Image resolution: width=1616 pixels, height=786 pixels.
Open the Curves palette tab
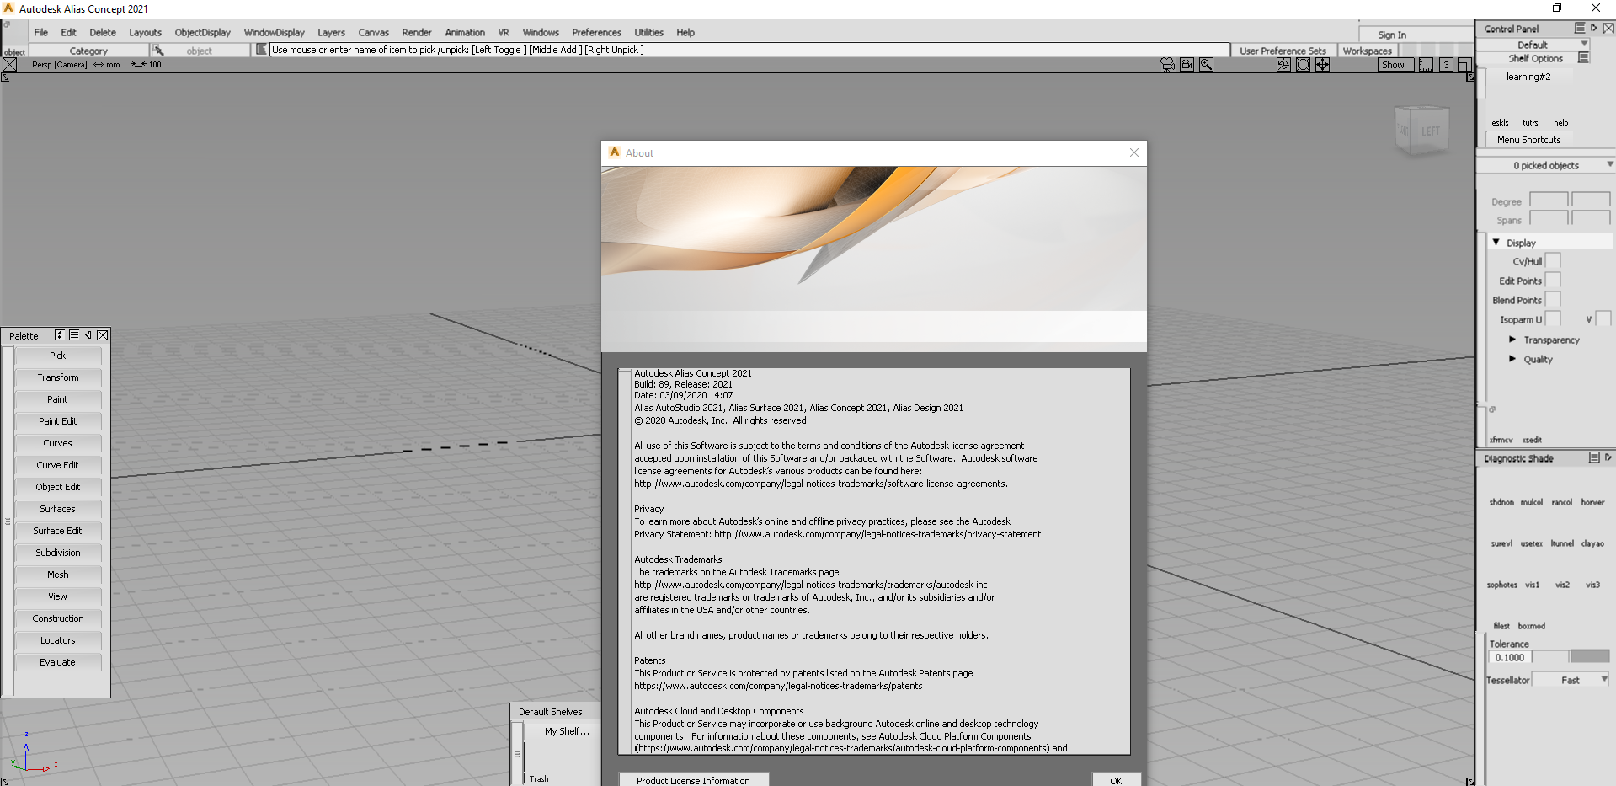pos(58,443)
